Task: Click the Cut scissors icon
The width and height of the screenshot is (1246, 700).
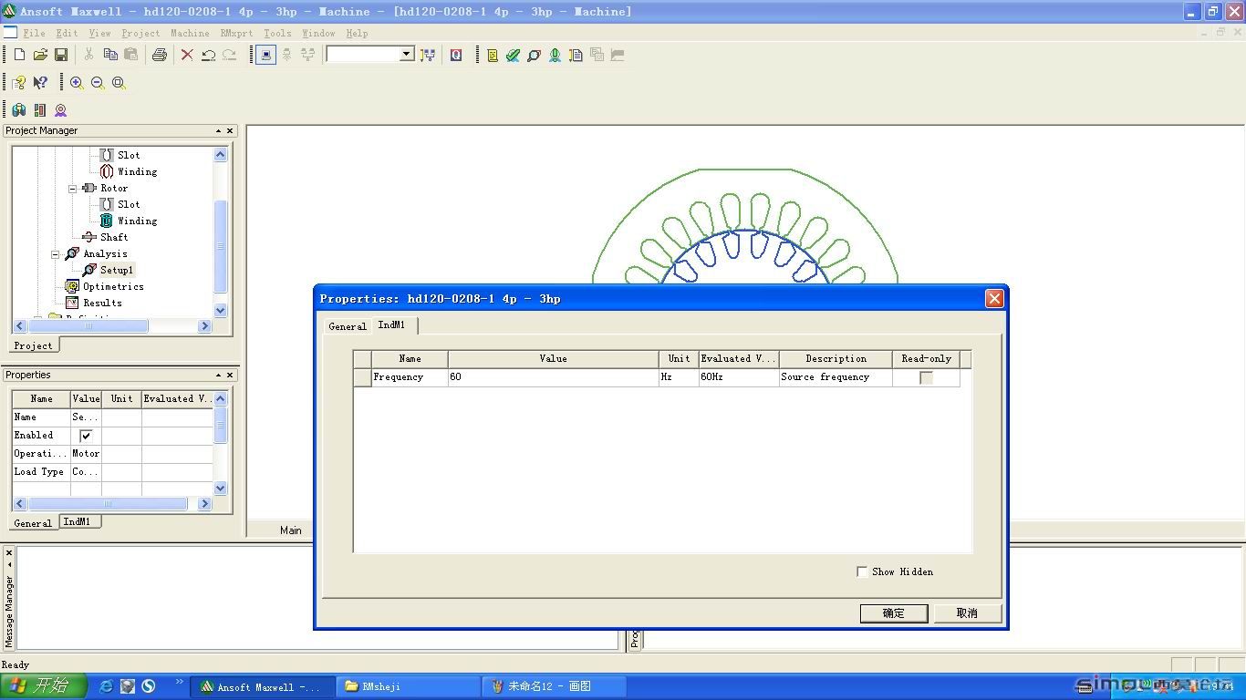Action: [89, 55]
